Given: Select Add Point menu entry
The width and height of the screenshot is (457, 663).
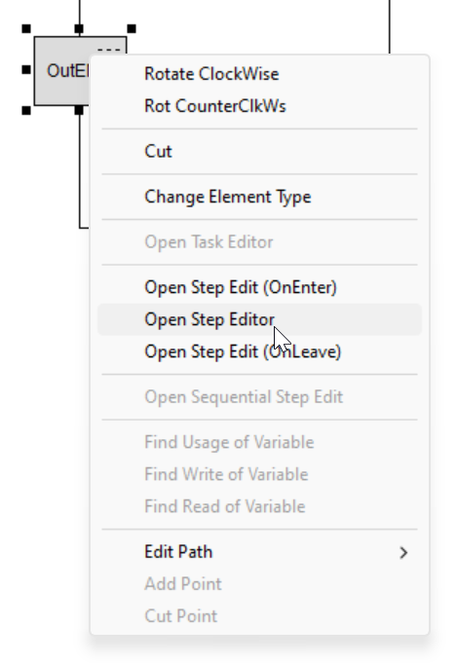Looking at the screenshot, I should (x=259, y=584).
